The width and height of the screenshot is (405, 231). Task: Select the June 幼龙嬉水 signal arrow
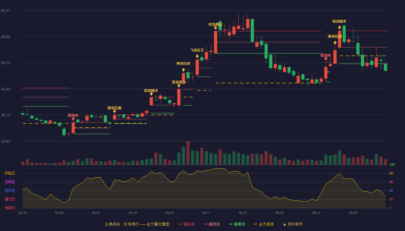click(x=340, y=28)
